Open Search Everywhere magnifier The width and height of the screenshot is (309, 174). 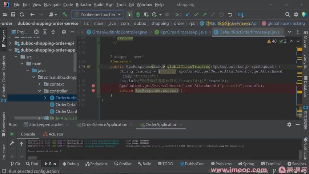pyautogui.click(x=288, y=15)
